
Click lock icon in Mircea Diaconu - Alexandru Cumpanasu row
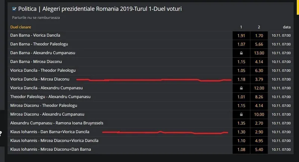point(241,114)
